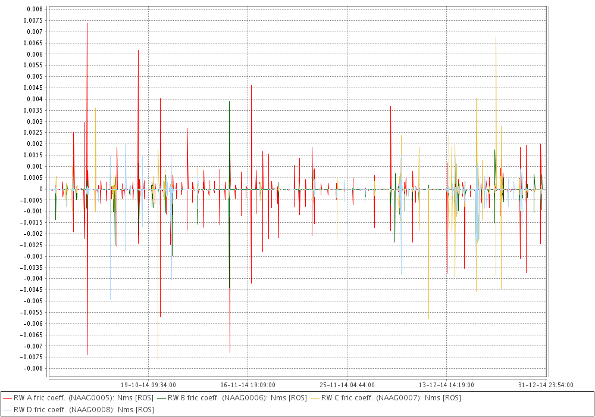Click x-axis label 31-12-14 23:54:00
The height and width of the screenshot is (417, 595).
tap(546, 385)
